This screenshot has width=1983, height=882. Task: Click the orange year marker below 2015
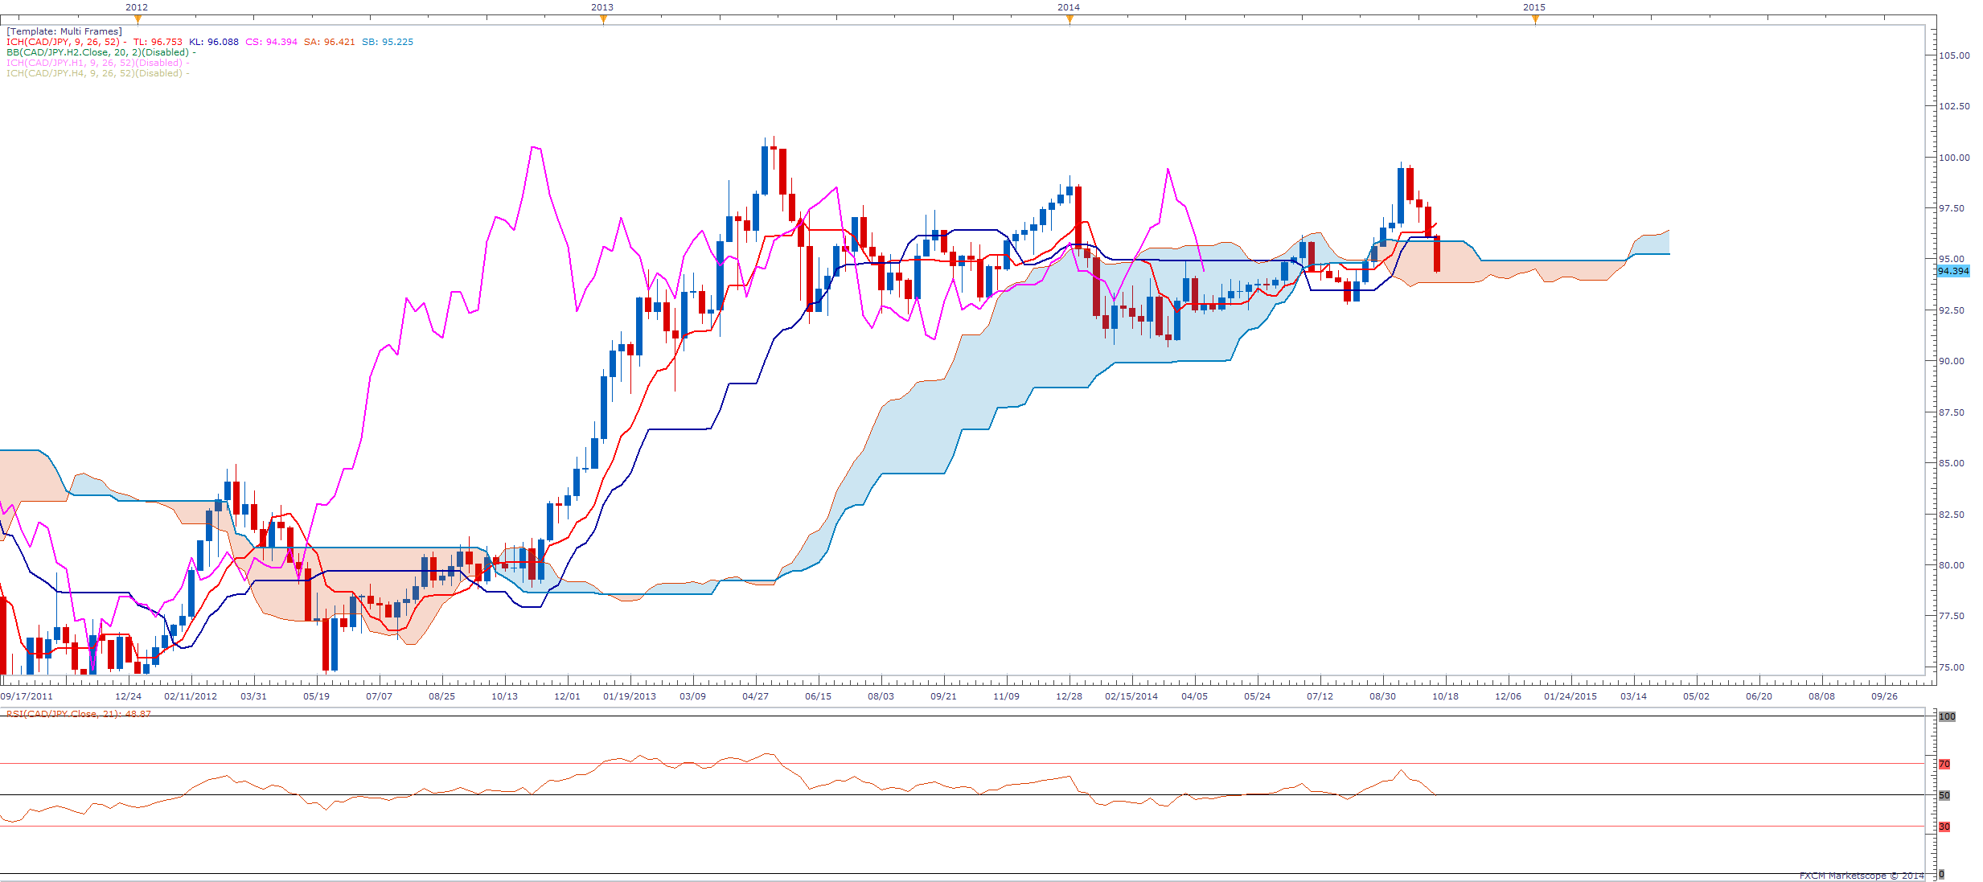1535,19
